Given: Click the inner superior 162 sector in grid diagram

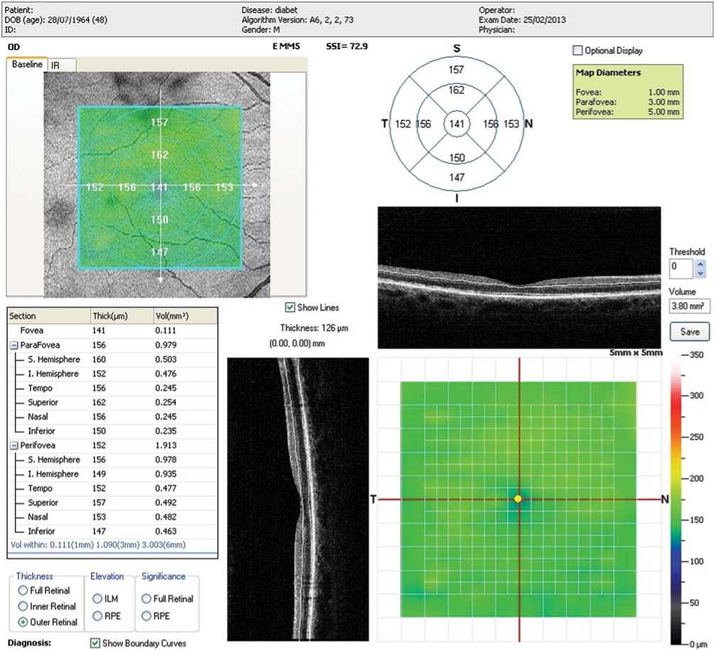Looking at the screenshot, I should [x=456, y=90].
